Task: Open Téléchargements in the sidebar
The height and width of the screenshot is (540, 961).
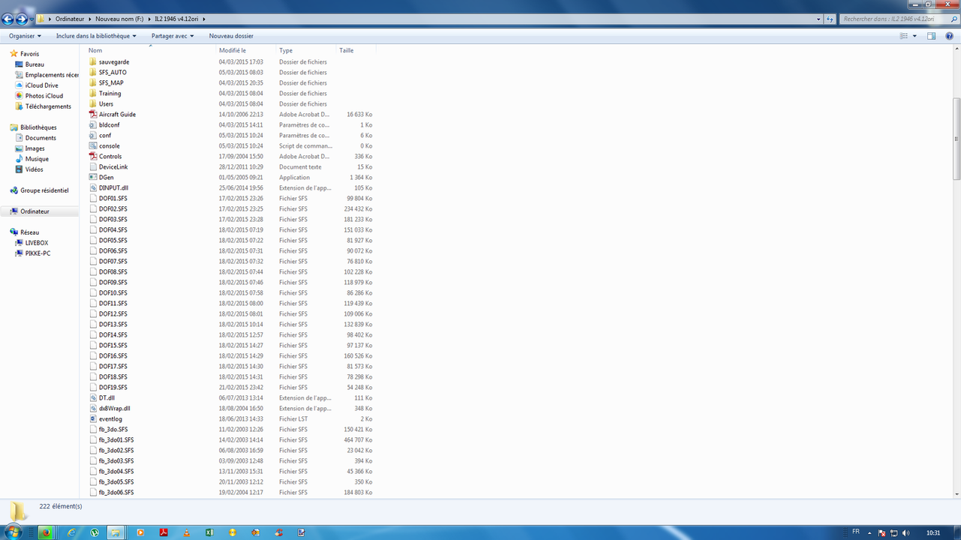Action: [x=48, y=106]
